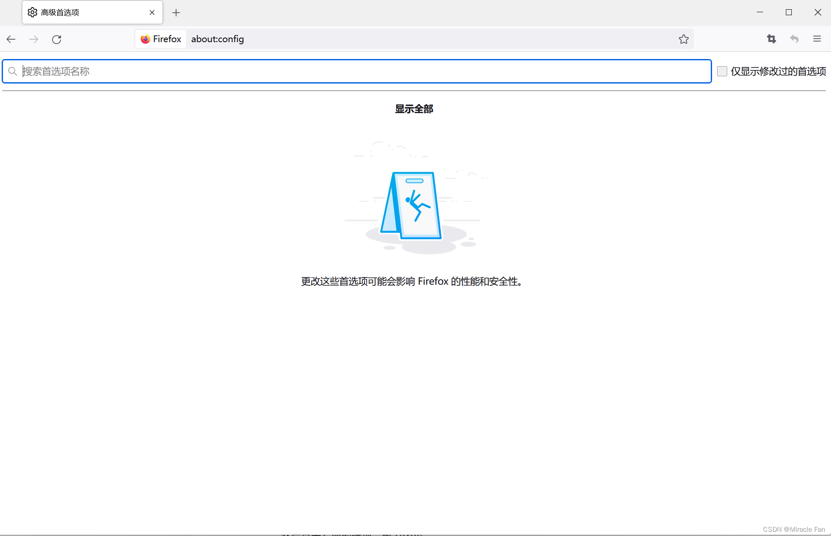This screenshot has height=536, width=831.
Task: Click the gear icon on the 高级首选项 tab
Action: click(x=32, y=12)
